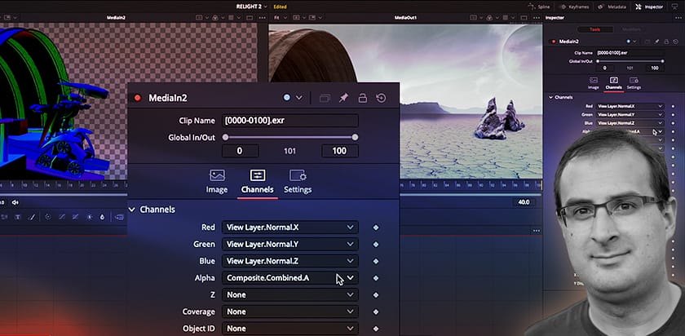The height and width of the screenshot is (336, 685).
Task: Reset MediaIn2 settings in enlarged panel
Action: (x=381, y=98)
